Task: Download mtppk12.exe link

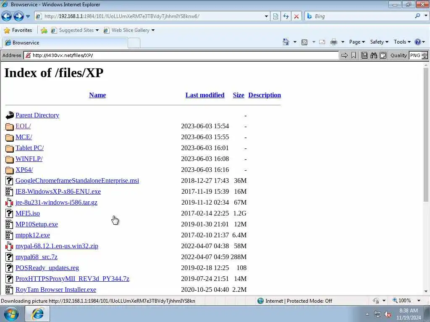Action: click(x=33, y=235)
